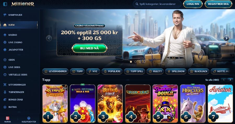Open Hjelpesenter support icon

coord(29,118)
